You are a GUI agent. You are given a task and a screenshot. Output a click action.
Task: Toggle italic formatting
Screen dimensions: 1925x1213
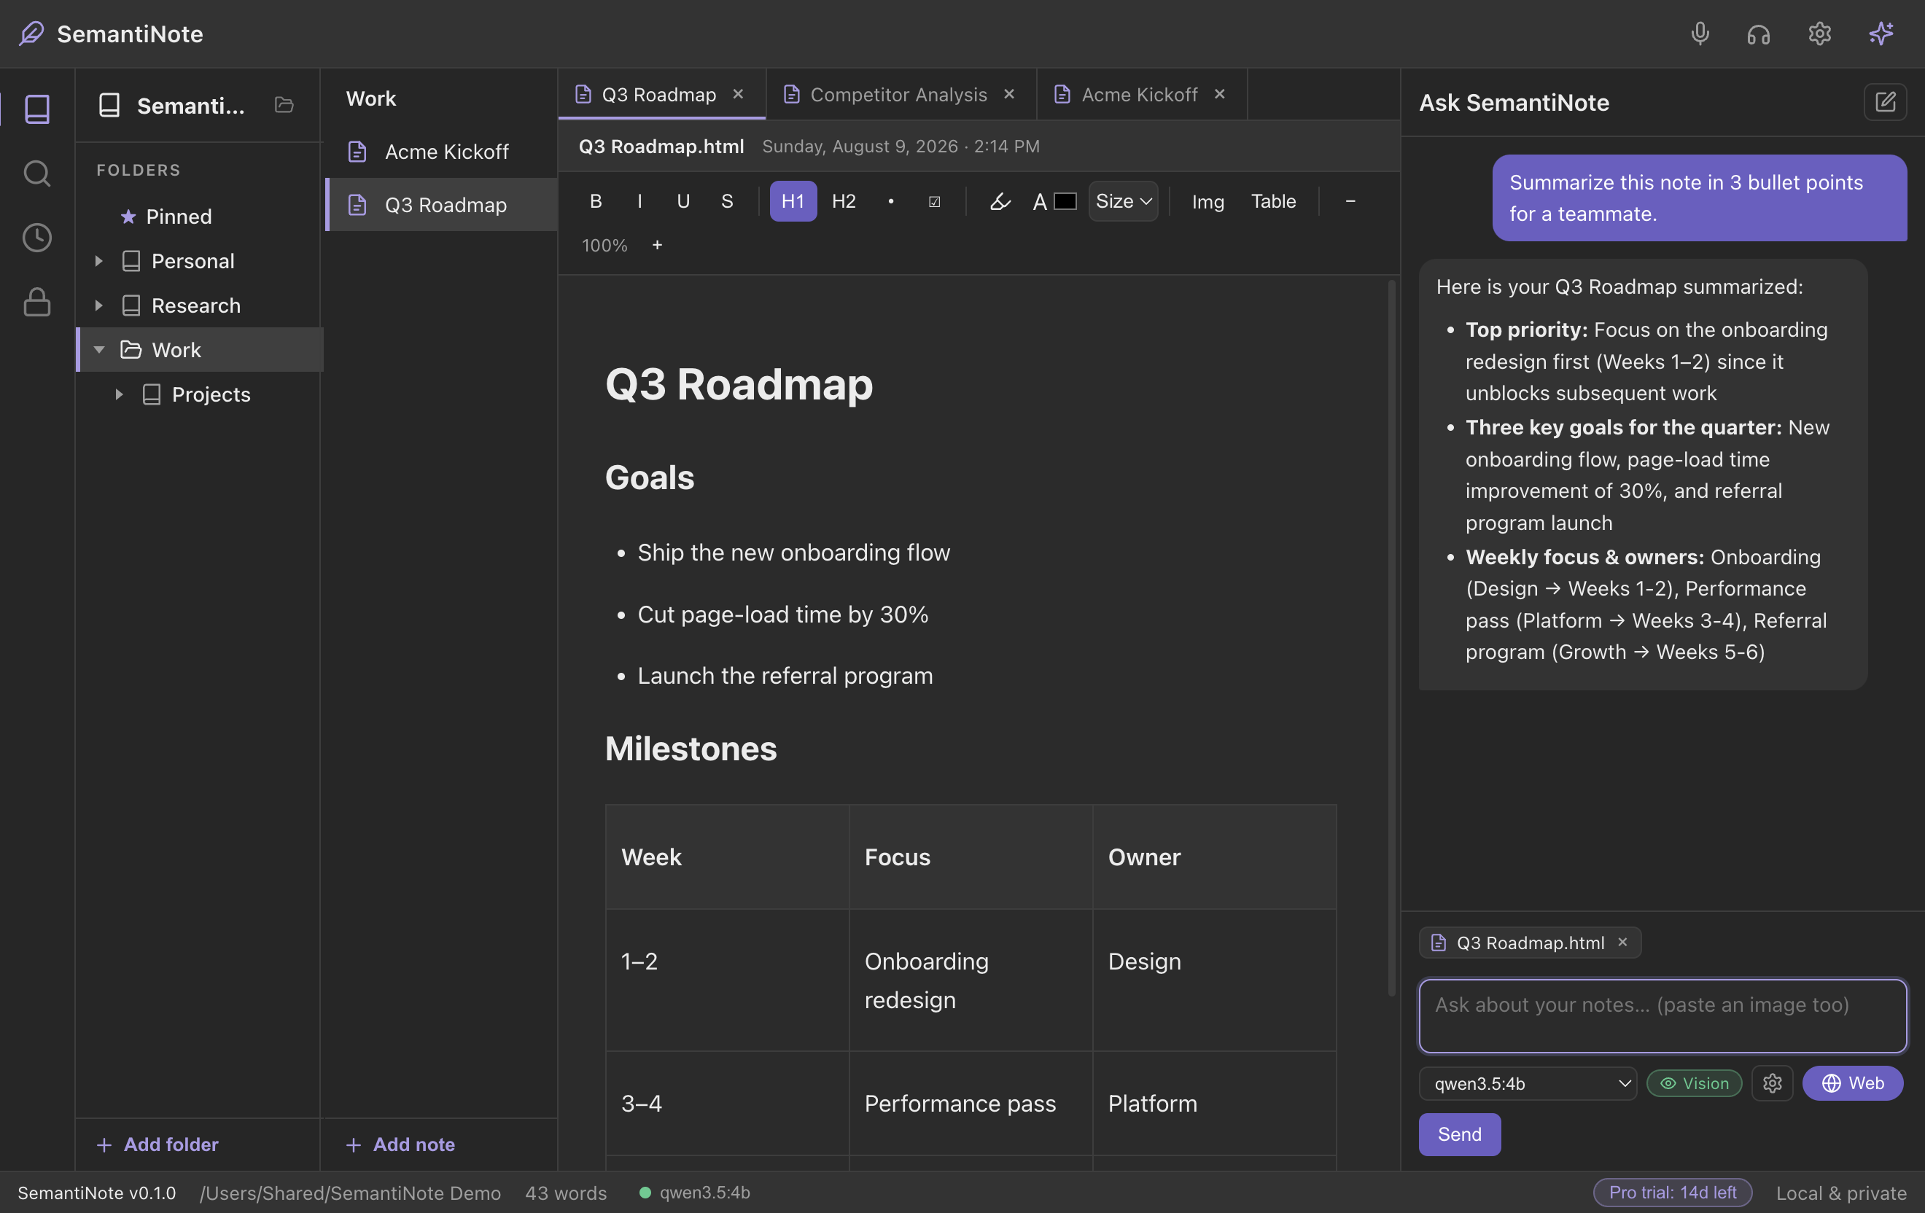639,201
